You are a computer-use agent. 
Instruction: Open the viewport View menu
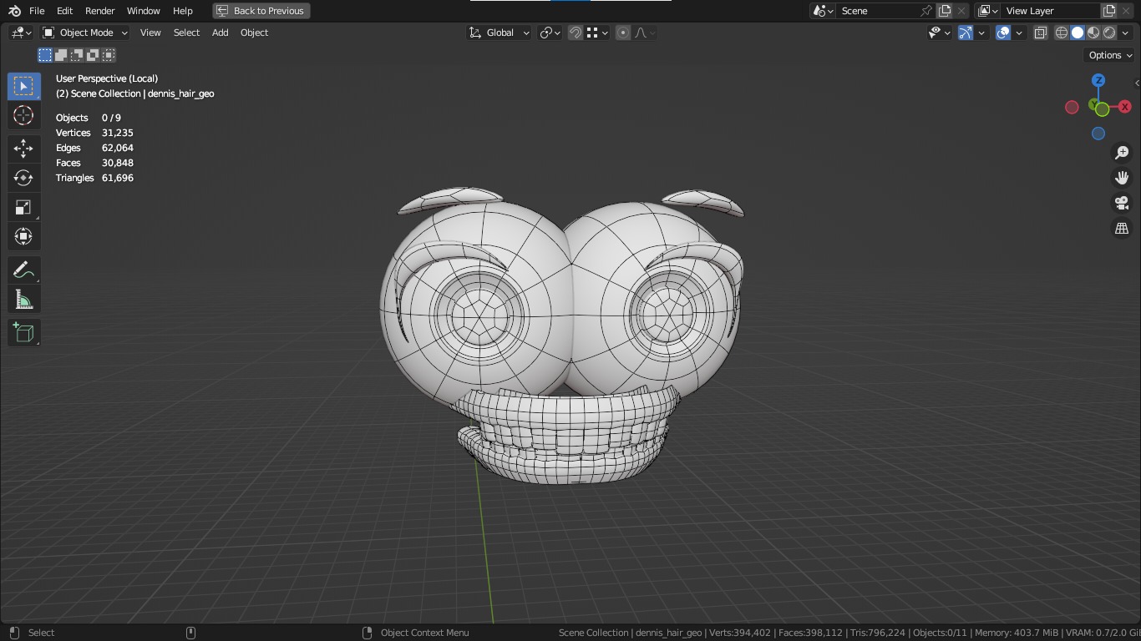[150, 33]
